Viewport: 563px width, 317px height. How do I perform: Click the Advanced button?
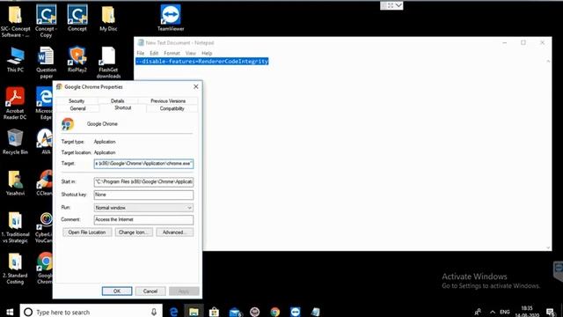(x=174, y=232)
